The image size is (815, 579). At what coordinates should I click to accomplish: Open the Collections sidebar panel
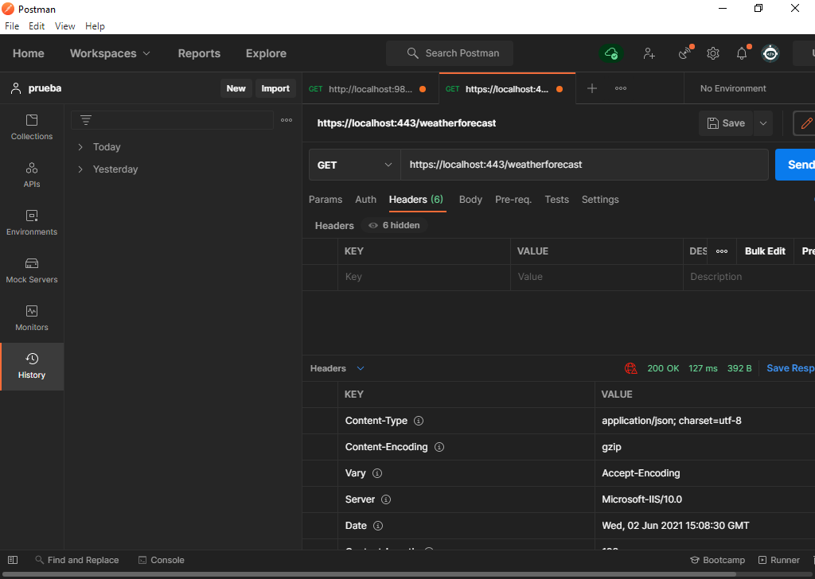(32, 127)
